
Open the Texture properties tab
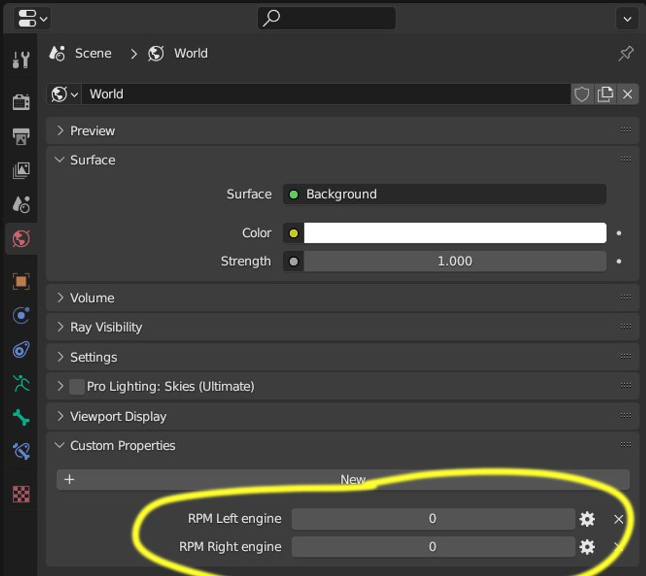21,494
